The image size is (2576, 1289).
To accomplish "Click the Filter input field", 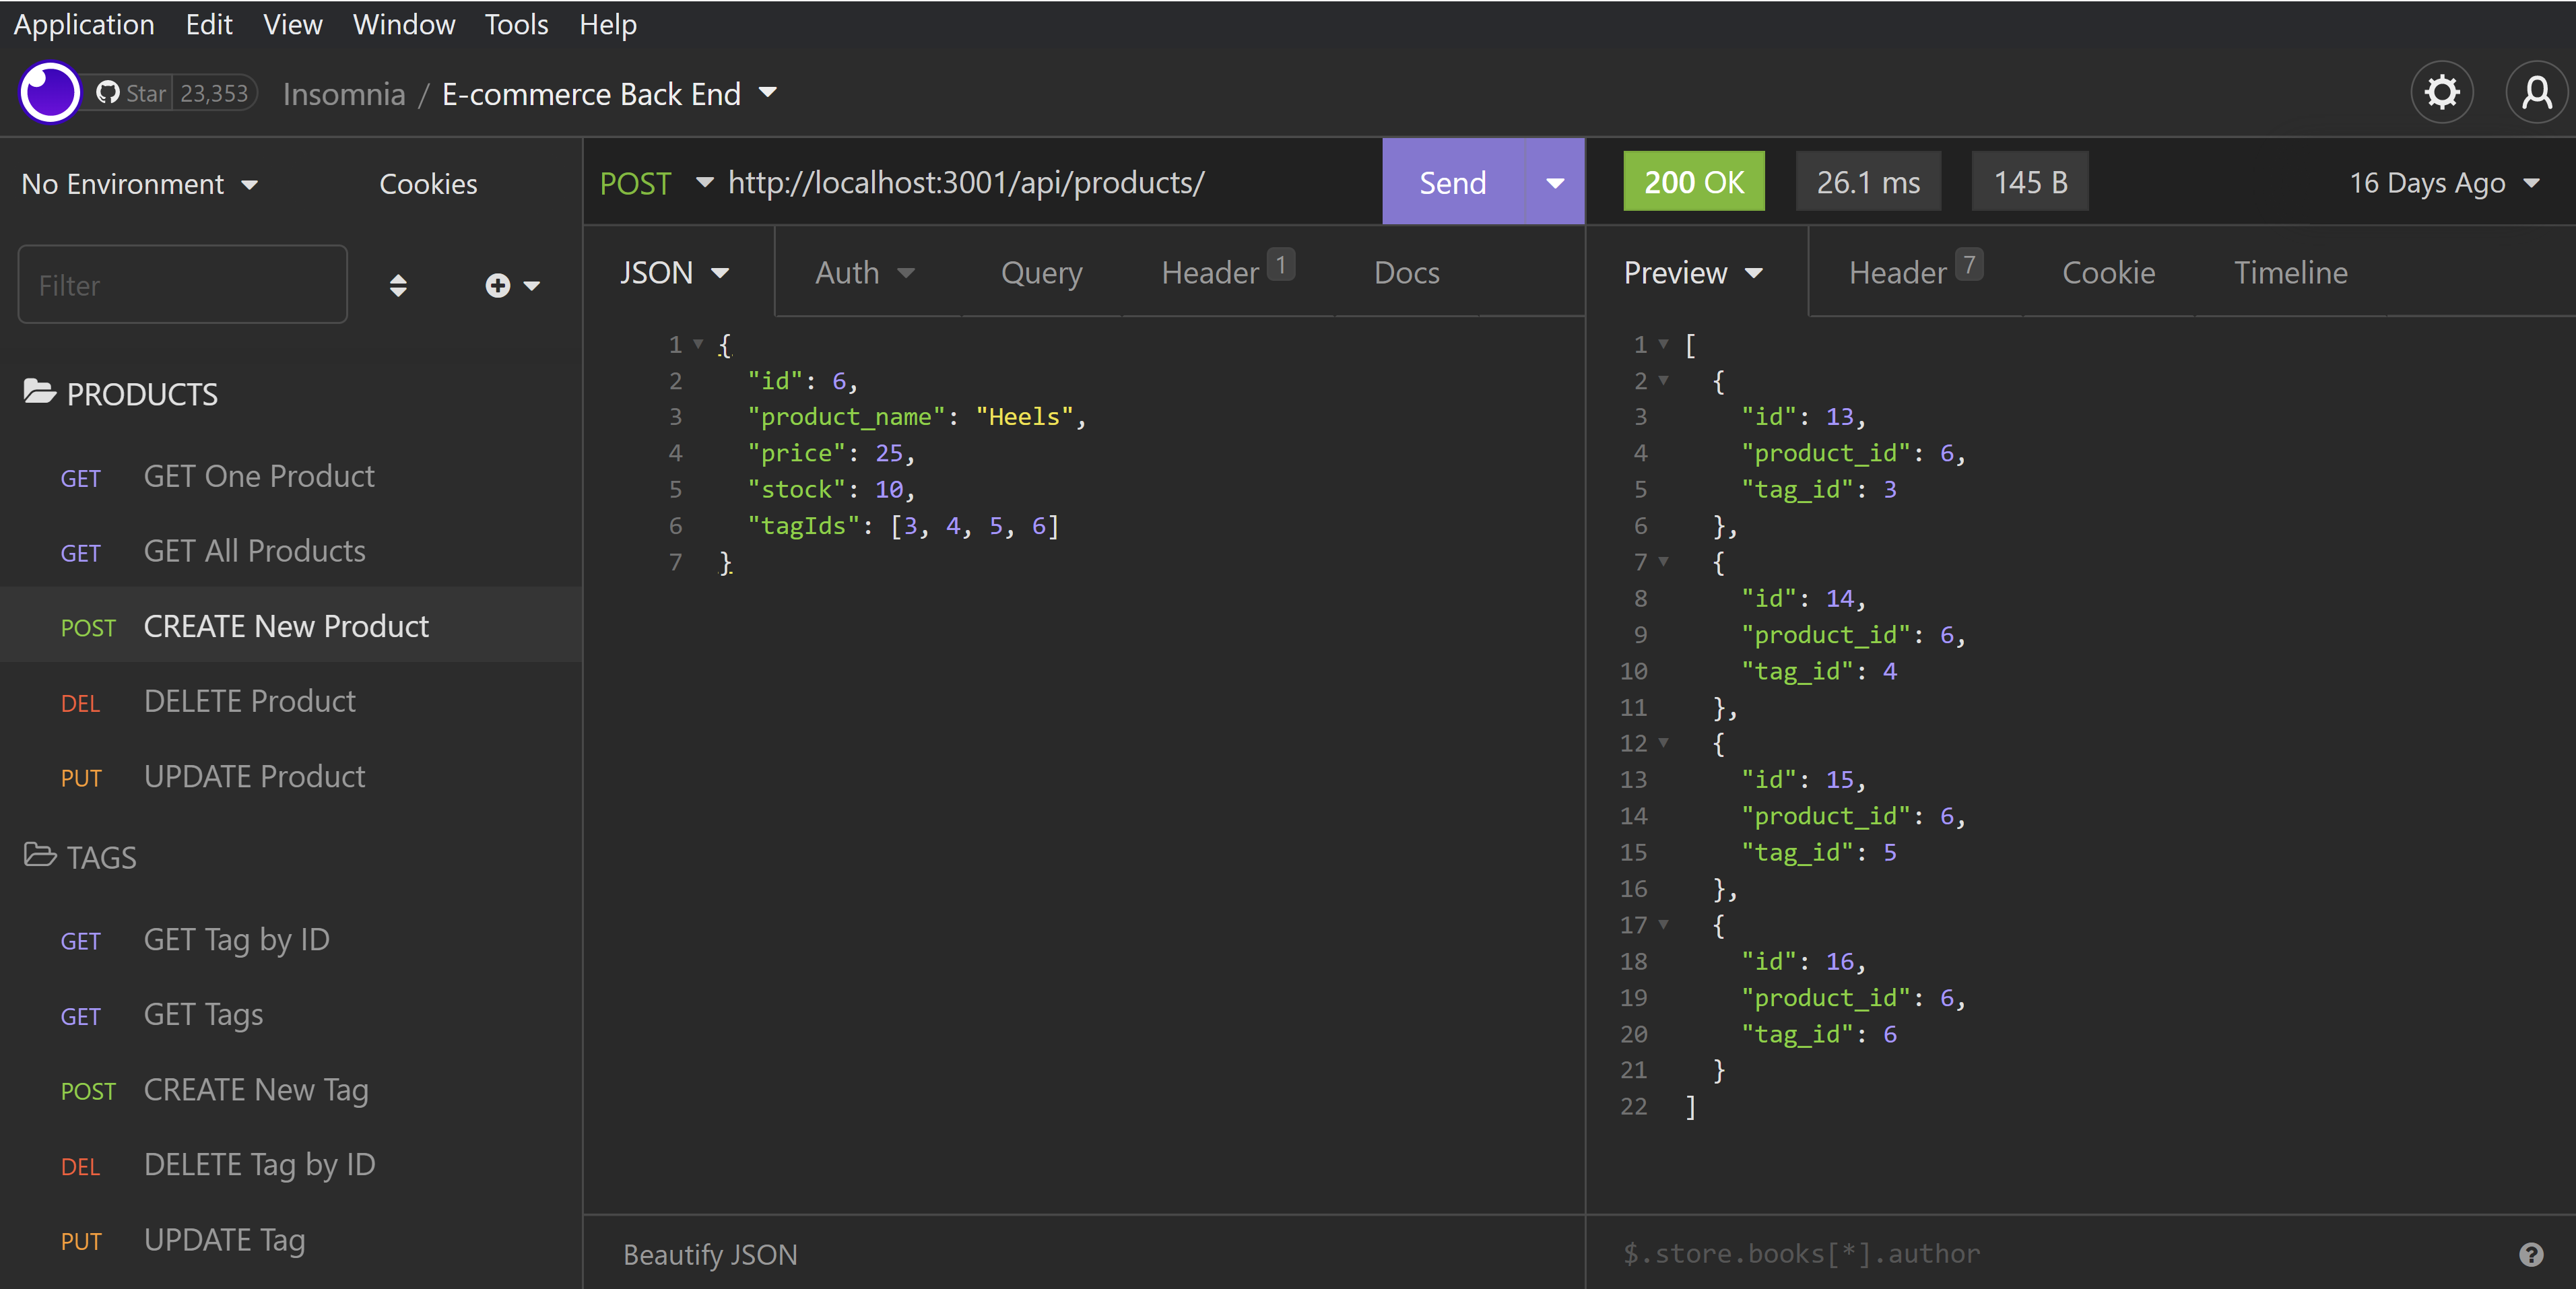I will 183,285.
